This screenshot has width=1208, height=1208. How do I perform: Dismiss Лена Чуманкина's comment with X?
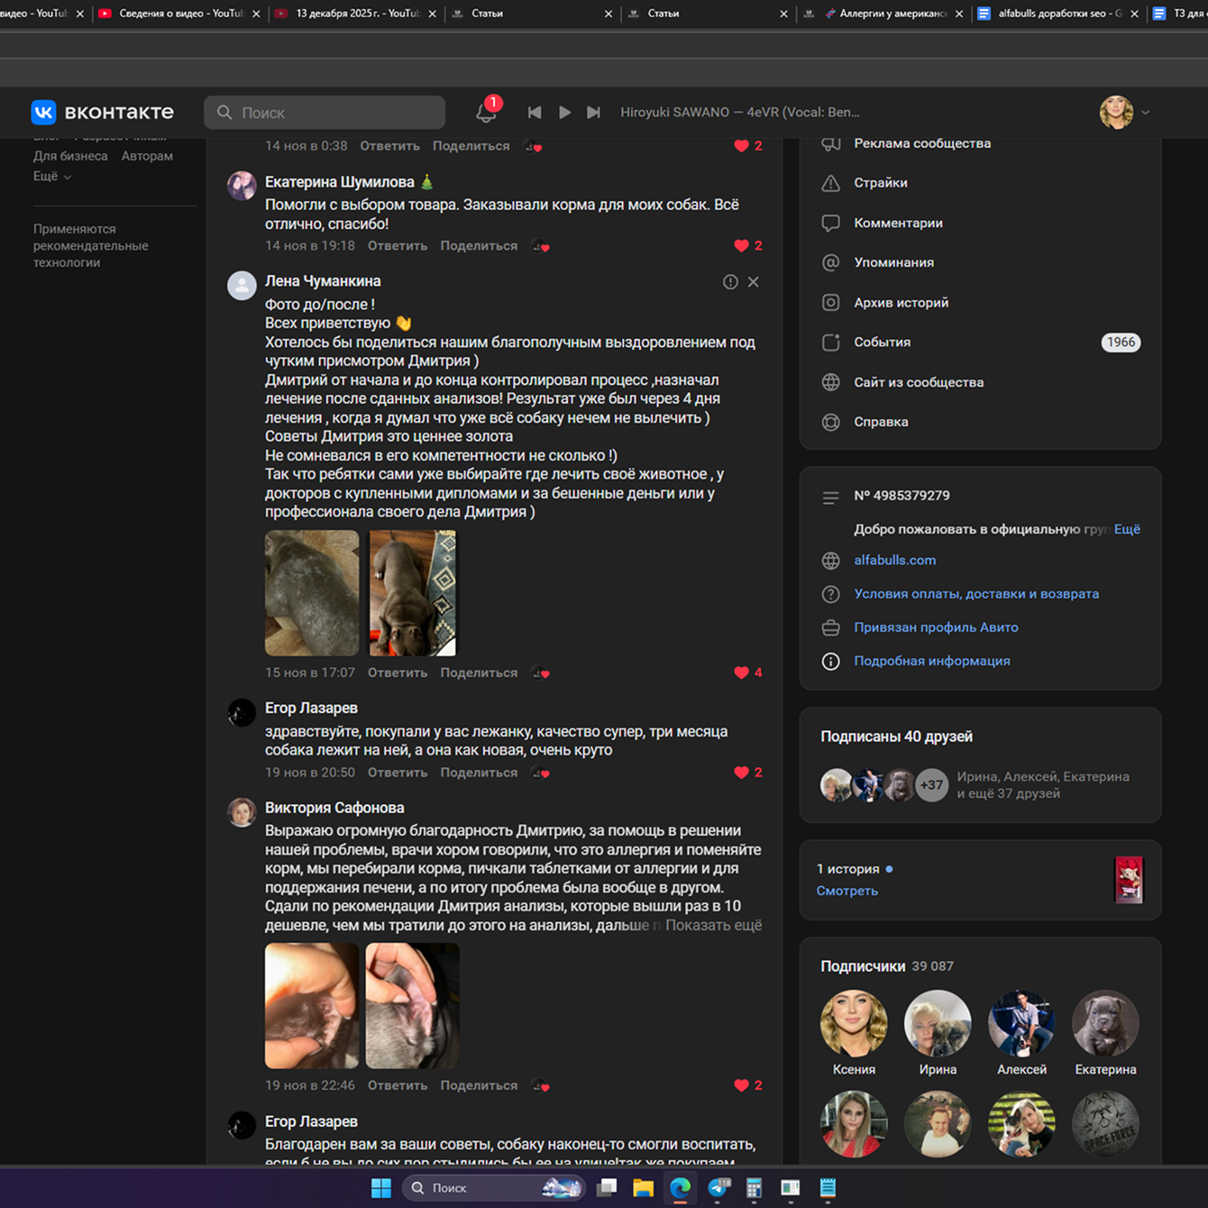coord(753,282)
